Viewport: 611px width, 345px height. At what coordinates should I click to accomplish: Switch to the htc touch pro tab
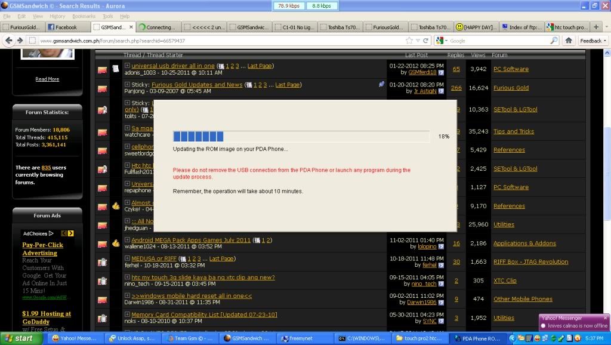(567, 27)
